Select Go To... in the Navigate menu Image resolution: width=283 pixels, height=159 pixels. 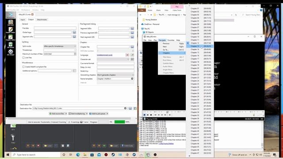(x=172, y=50)
